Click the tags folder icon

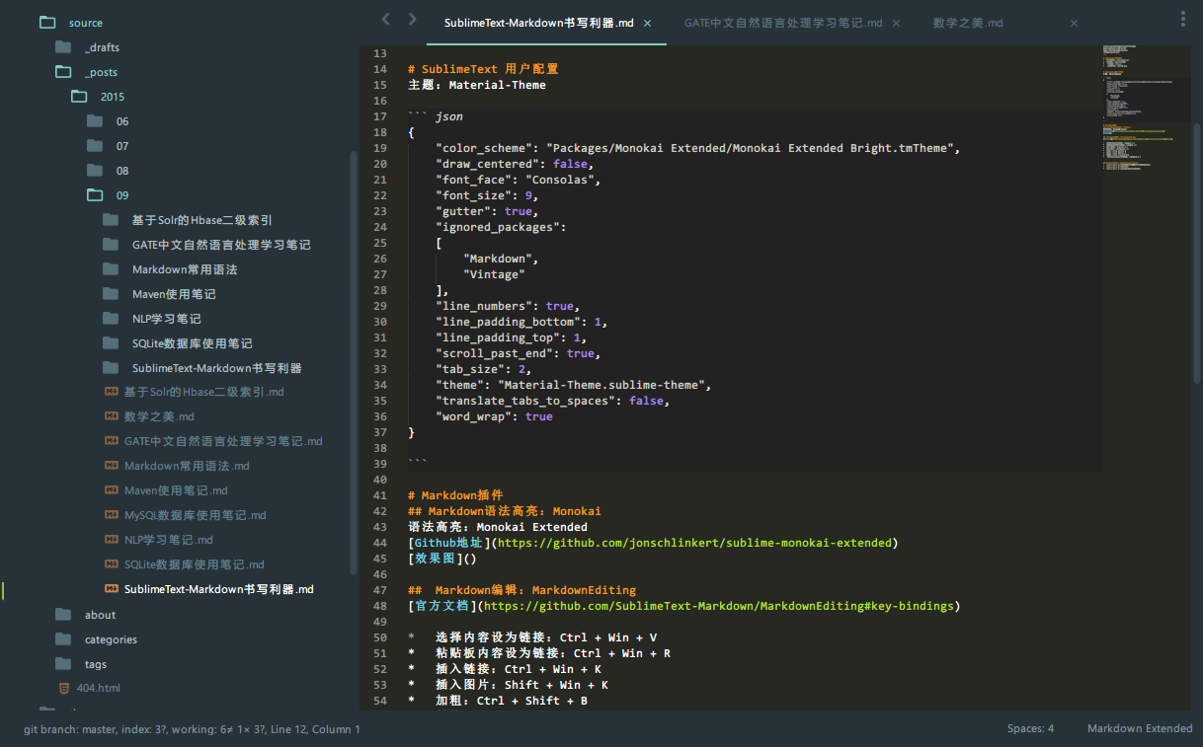click(63, 663)
